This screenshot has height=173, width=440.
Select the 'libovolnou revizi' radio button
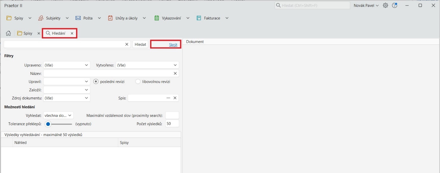[x=138, y=82]
